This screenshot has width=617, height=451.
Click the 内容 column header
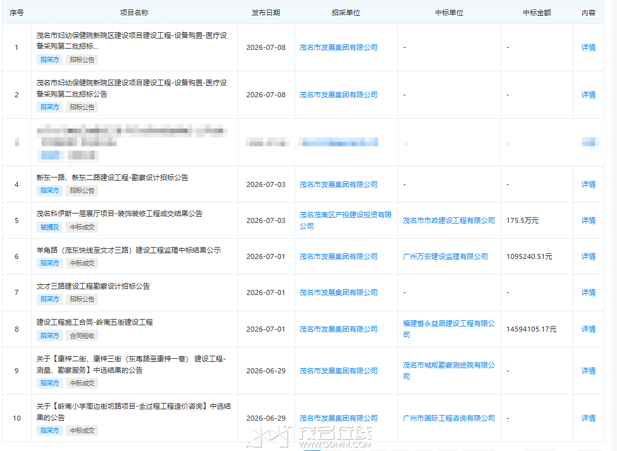(589, 13)
